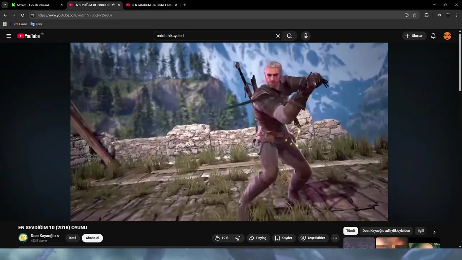
Task: Select the Dost Kayaoğlu adlı yükleyiciden chip
Action: pyautogui.click(x=386, y=231)
